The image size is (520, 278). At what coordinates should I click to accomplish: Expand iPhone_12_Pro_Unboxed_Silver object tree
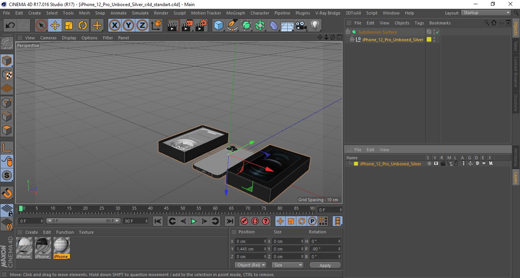pos(352,40)
